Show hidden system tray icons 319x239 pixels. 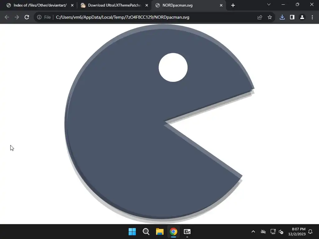(x=253, y=232)
